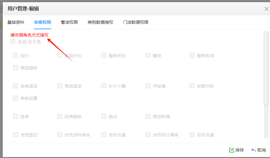Enable the 会员登记 permission
This screenshot has height=158, width=270.
[x=16, y=135]
